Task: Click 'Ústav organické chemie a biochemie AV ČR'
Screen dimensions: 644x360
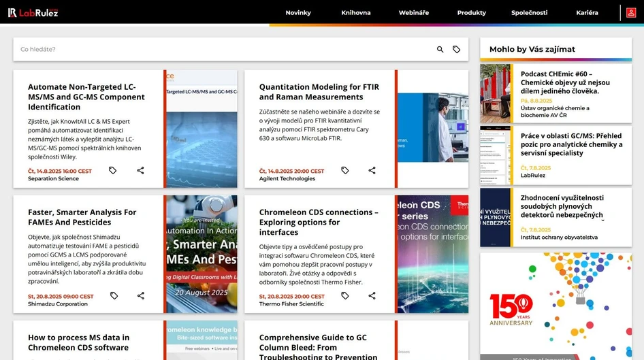Action: 555,112
